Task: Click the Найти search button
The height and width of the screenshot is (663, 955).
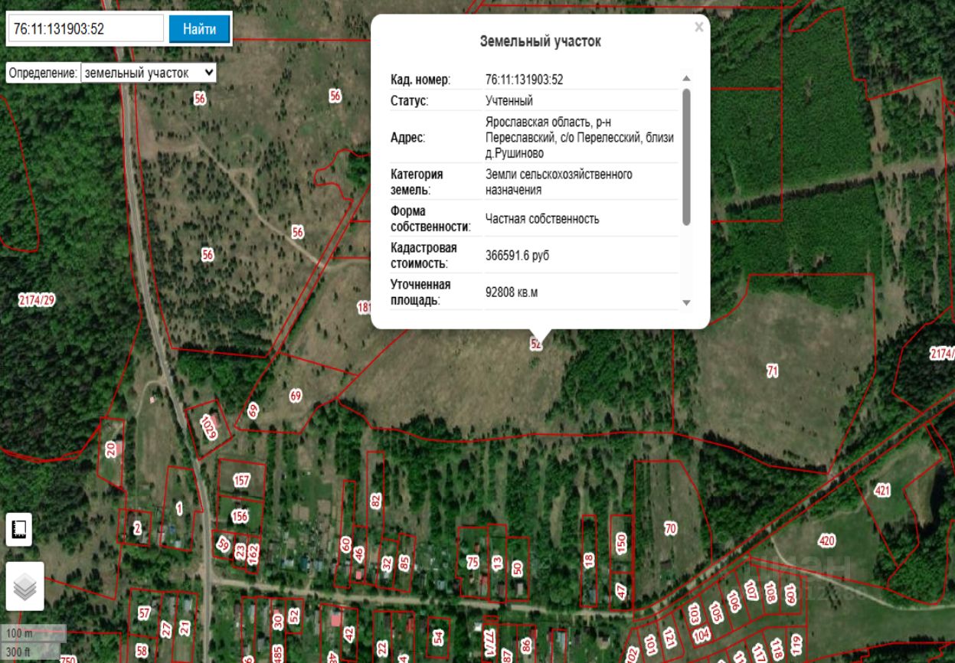Action: [199, 29]
